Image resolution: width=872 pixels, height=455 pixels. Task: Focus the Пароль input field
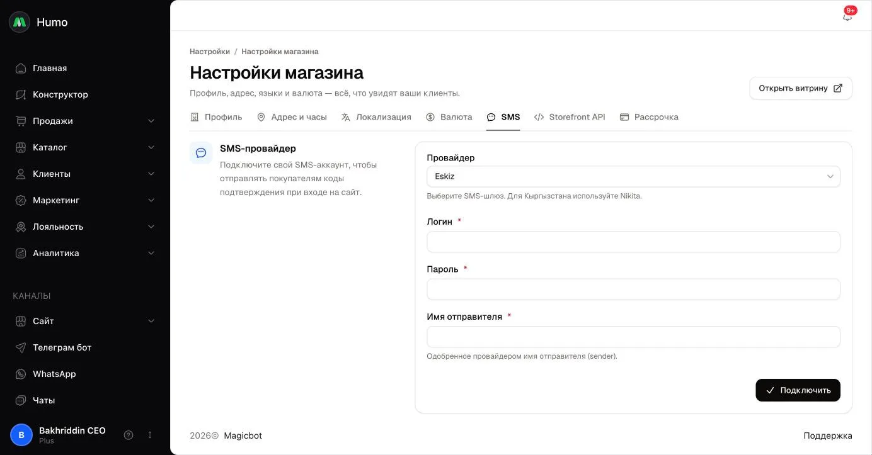pos(633,289)
